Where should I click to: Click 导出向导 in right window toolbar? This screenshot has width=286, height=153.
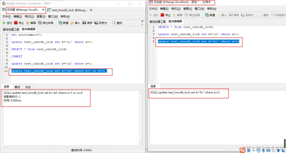click(192, 15)
